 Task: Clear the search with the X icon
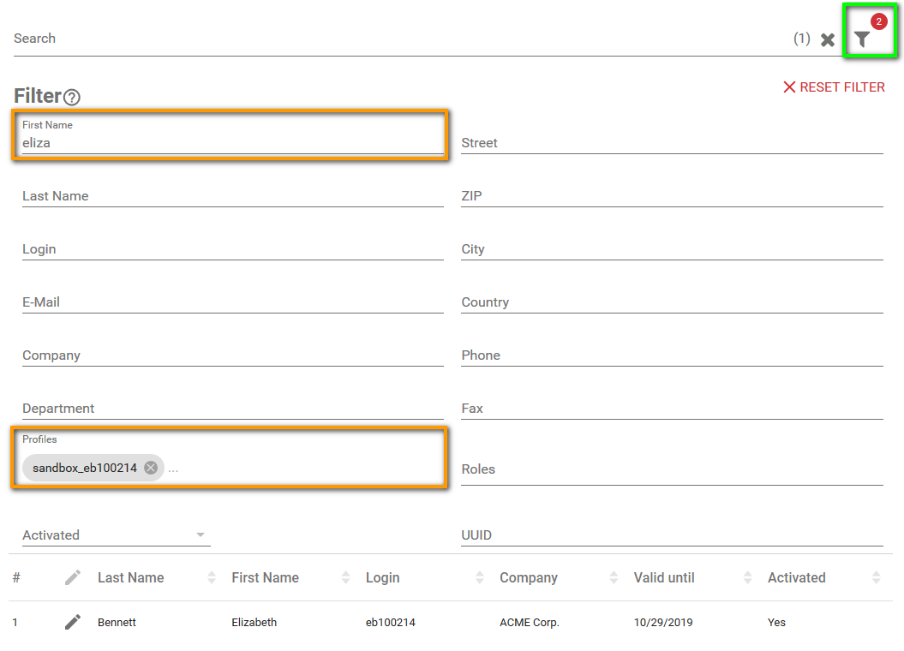[x=828, y=39]
